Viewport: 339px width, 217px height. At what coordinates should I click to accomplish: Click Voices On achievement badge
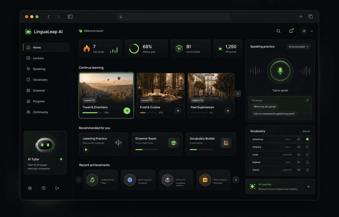(x=167, y=180)
